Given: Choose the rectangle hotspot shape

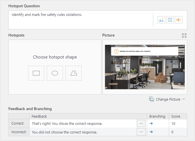Looking at the screenshot, I should [x=36, y=73].
